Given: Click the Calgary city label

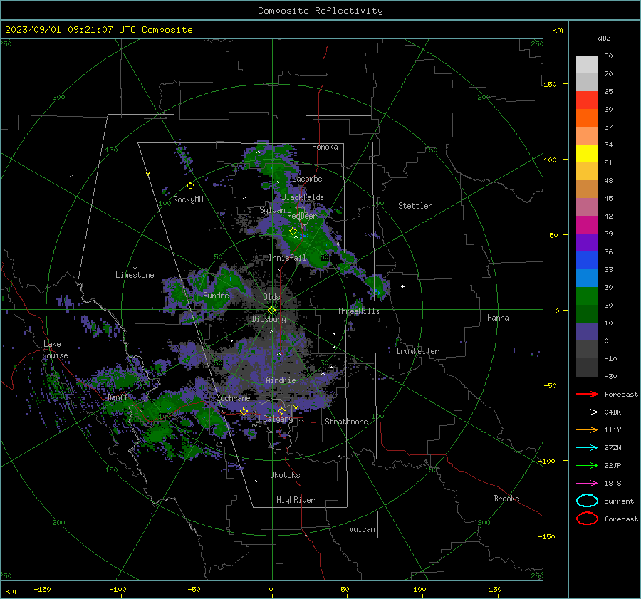Looking at the screenshot, I should tap(278, 419).
